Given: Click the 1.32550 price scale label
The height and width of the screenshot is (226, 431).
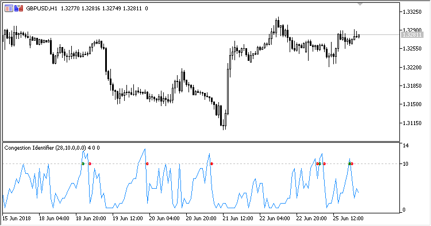Looking at the screenshot, I should coord(412,49).
